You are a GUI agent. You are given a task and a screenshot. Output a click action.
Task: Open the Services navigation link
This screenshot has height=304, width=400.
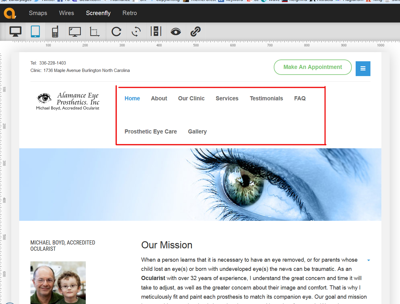(x=227, y=98)
